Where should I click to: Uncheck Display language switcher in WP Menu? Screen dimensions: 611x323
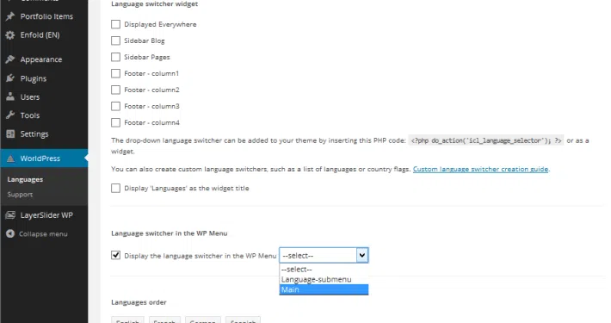point(115,256)
